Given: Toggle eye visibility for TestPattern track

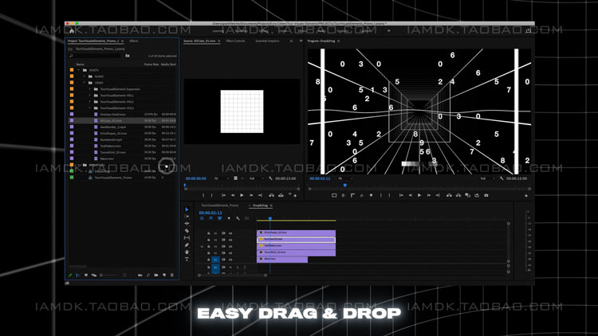Looking at the screenshot, I should (230, 247).
